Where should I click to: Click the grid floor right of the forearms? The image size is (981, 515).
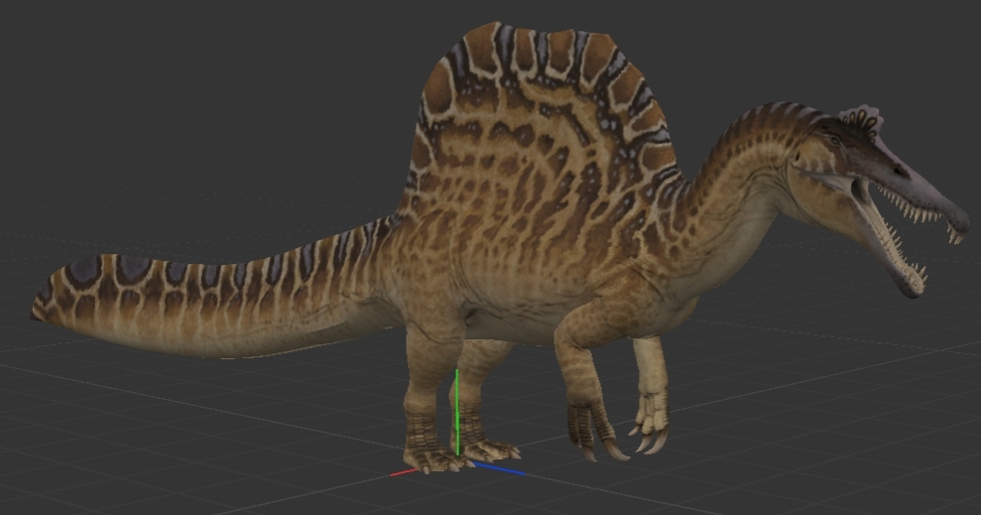pos(794,417)
